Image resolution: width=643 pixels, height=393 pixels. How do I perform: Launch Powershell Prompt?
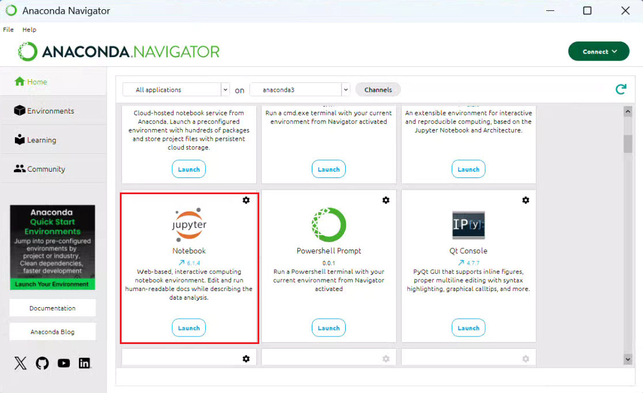pyautogui.click(x=328, y=328)
